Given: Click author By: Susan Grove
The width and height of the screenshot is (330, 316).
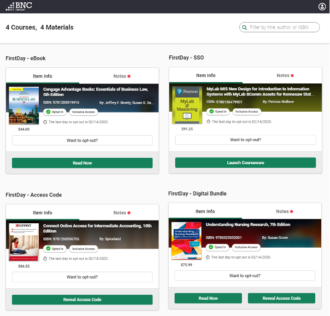Looking at the screenshot, I should (275, 238).
